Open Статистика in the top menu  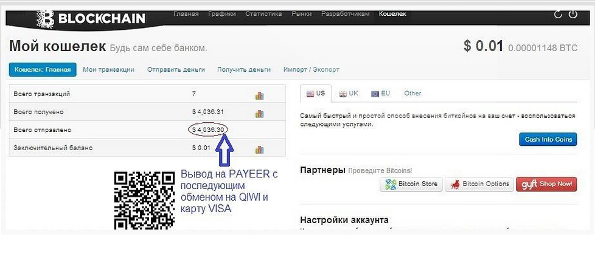[263, 13]
